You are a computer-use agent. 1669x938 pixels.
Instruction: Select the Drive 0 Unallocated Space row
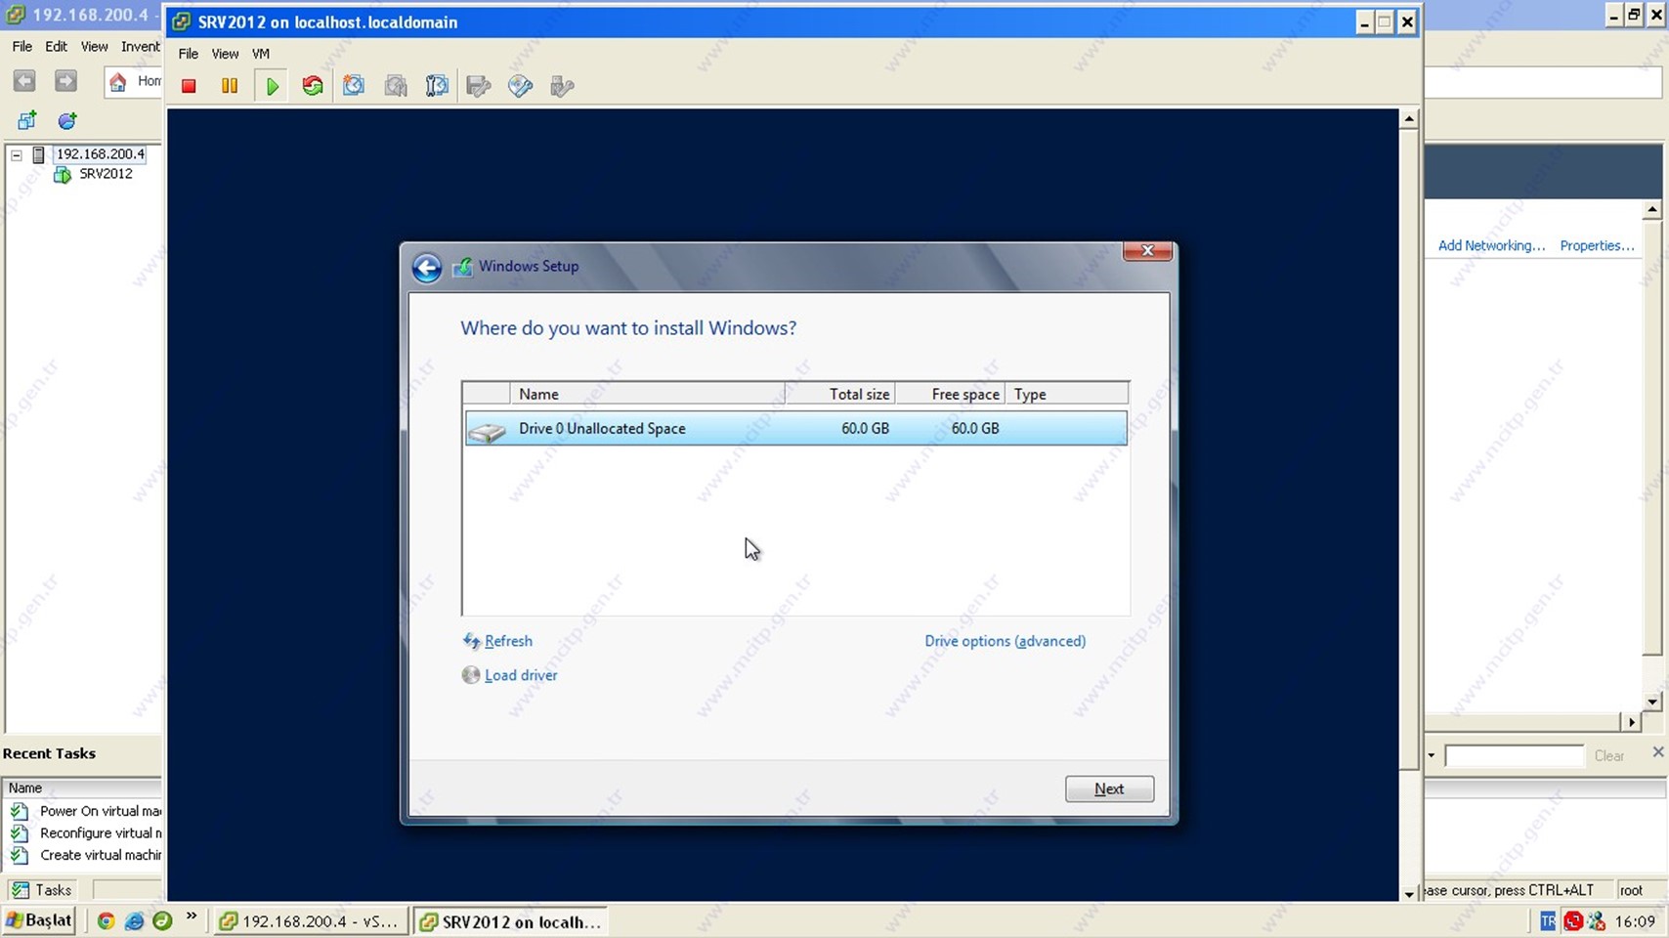click(795, 428)
